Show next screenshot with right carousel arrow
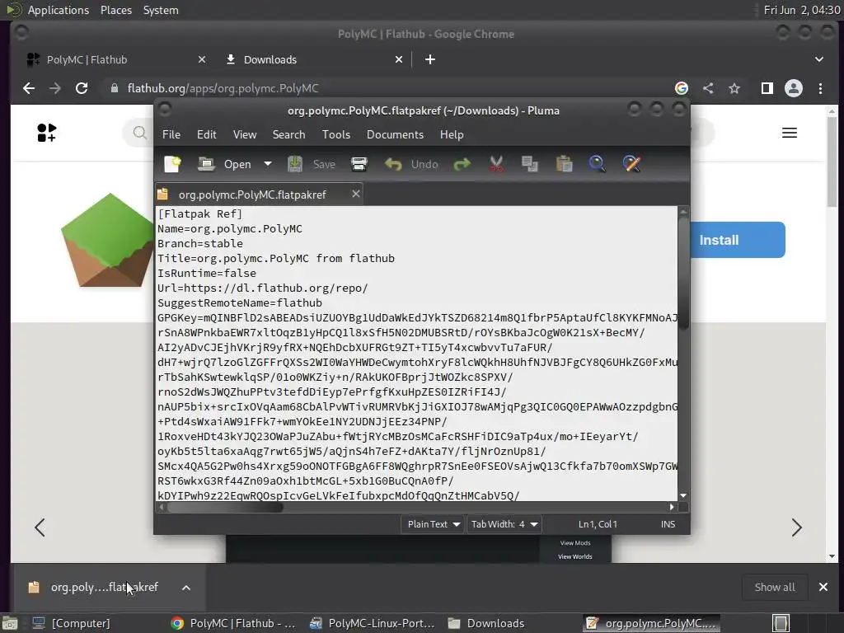This screenshot has width=844, height=633. click(x=797, y=527)
